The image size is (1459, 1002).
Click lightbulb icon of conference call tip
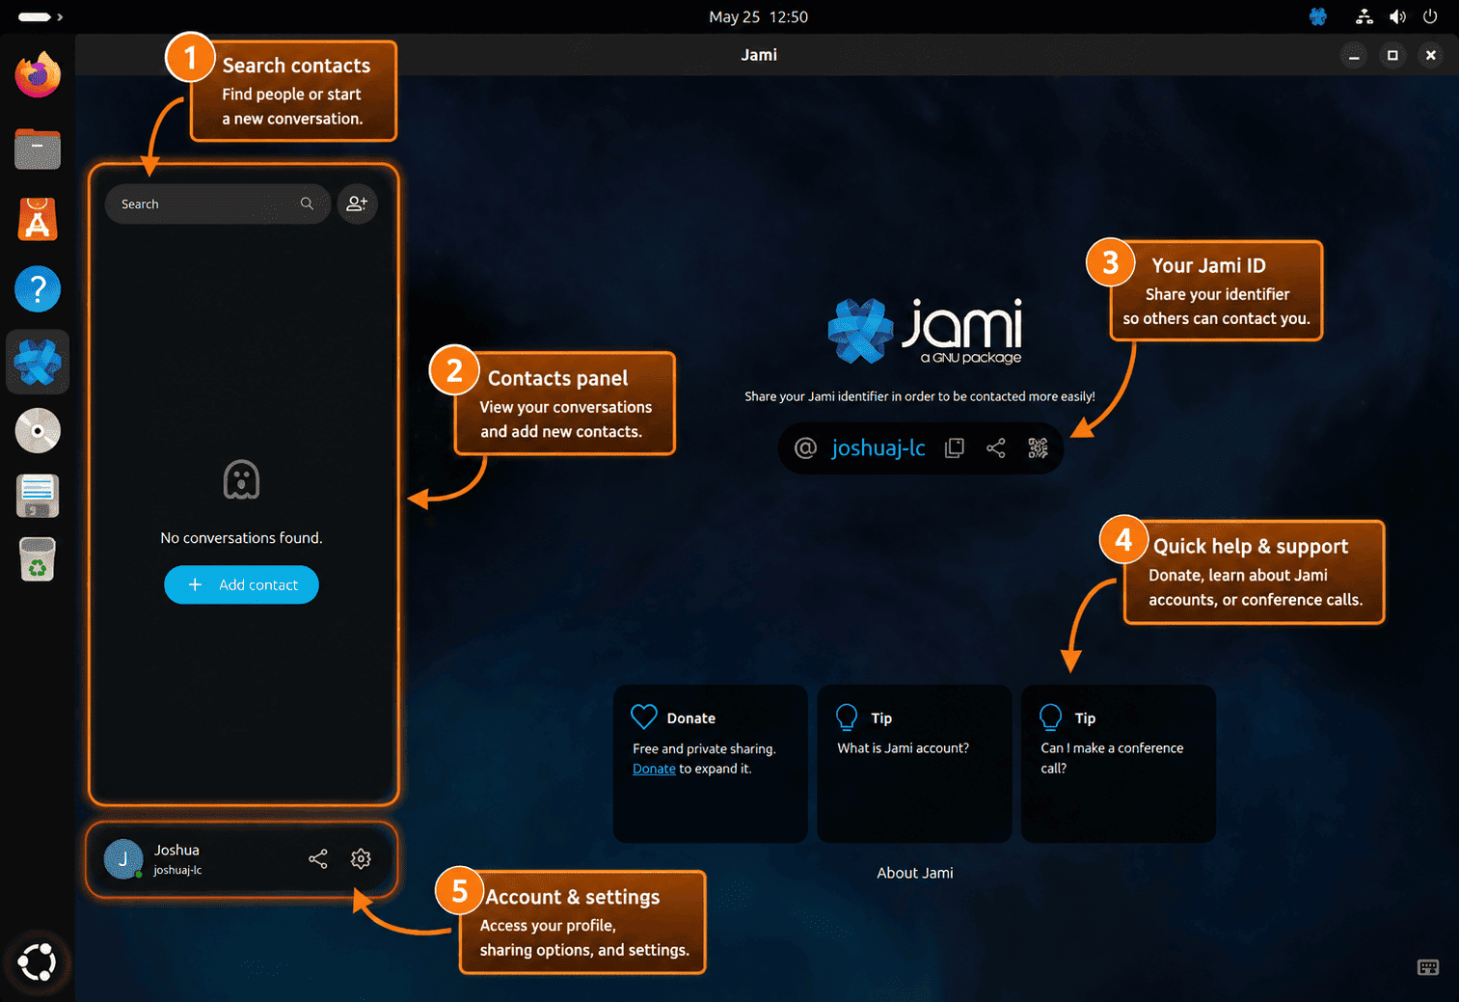[x=1051, y=717]
